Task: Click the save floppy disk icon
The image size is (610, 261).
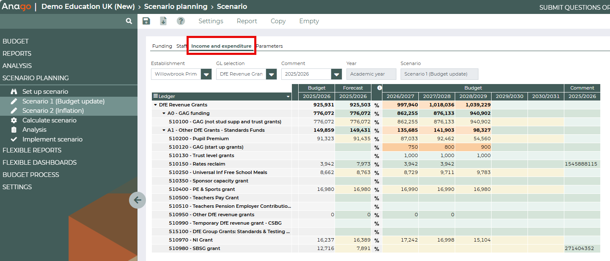Action: point(146,21)
